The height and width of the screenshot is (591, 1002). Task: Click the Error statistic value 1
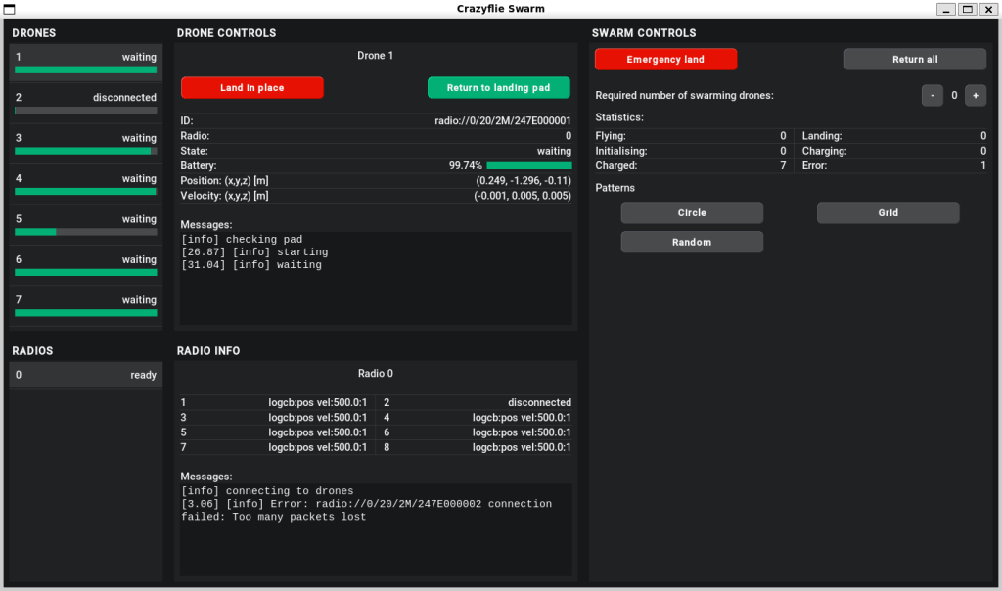(x=983, y=165)
